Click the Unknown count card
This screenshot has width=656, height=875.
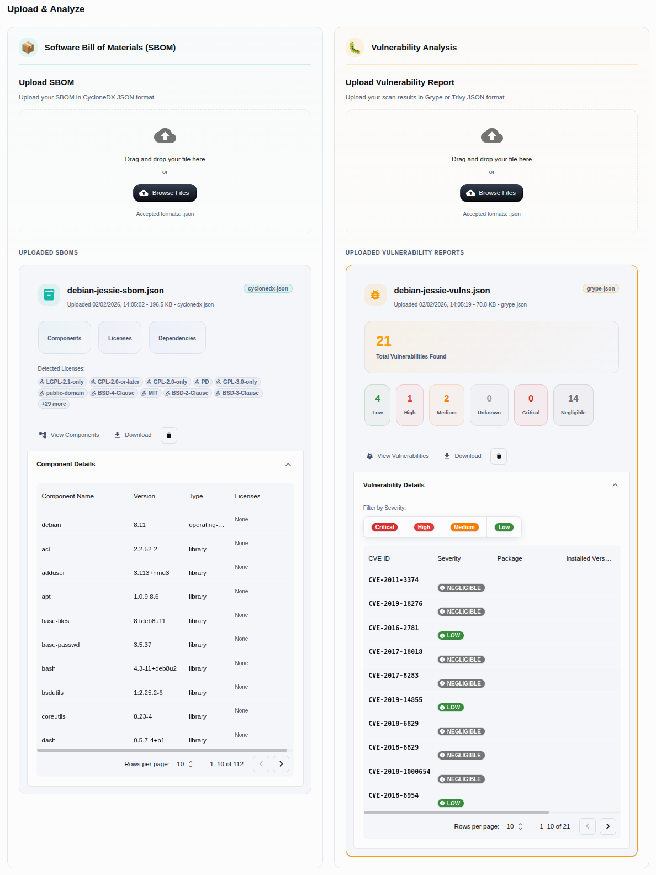tap(489, 405)
